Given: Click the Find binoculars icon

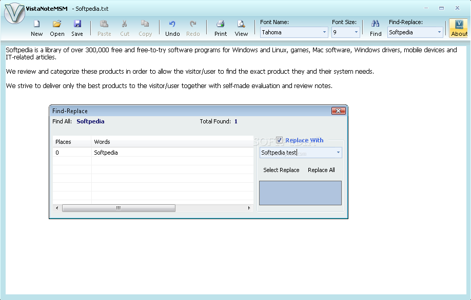Looking at the screenshot, I should (376, 24).
